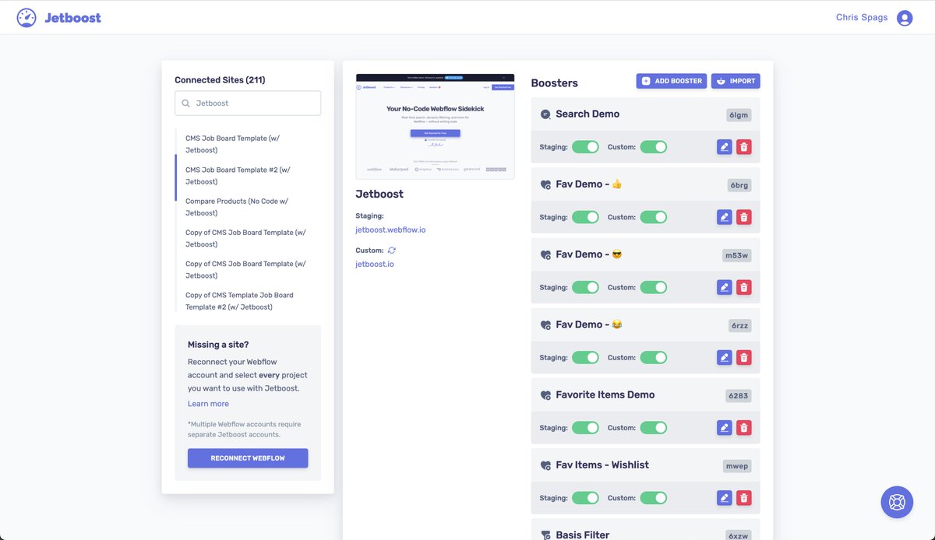
Task: Click the heart icon beside Fav Items - Wishlist
Action: (545, 465)
